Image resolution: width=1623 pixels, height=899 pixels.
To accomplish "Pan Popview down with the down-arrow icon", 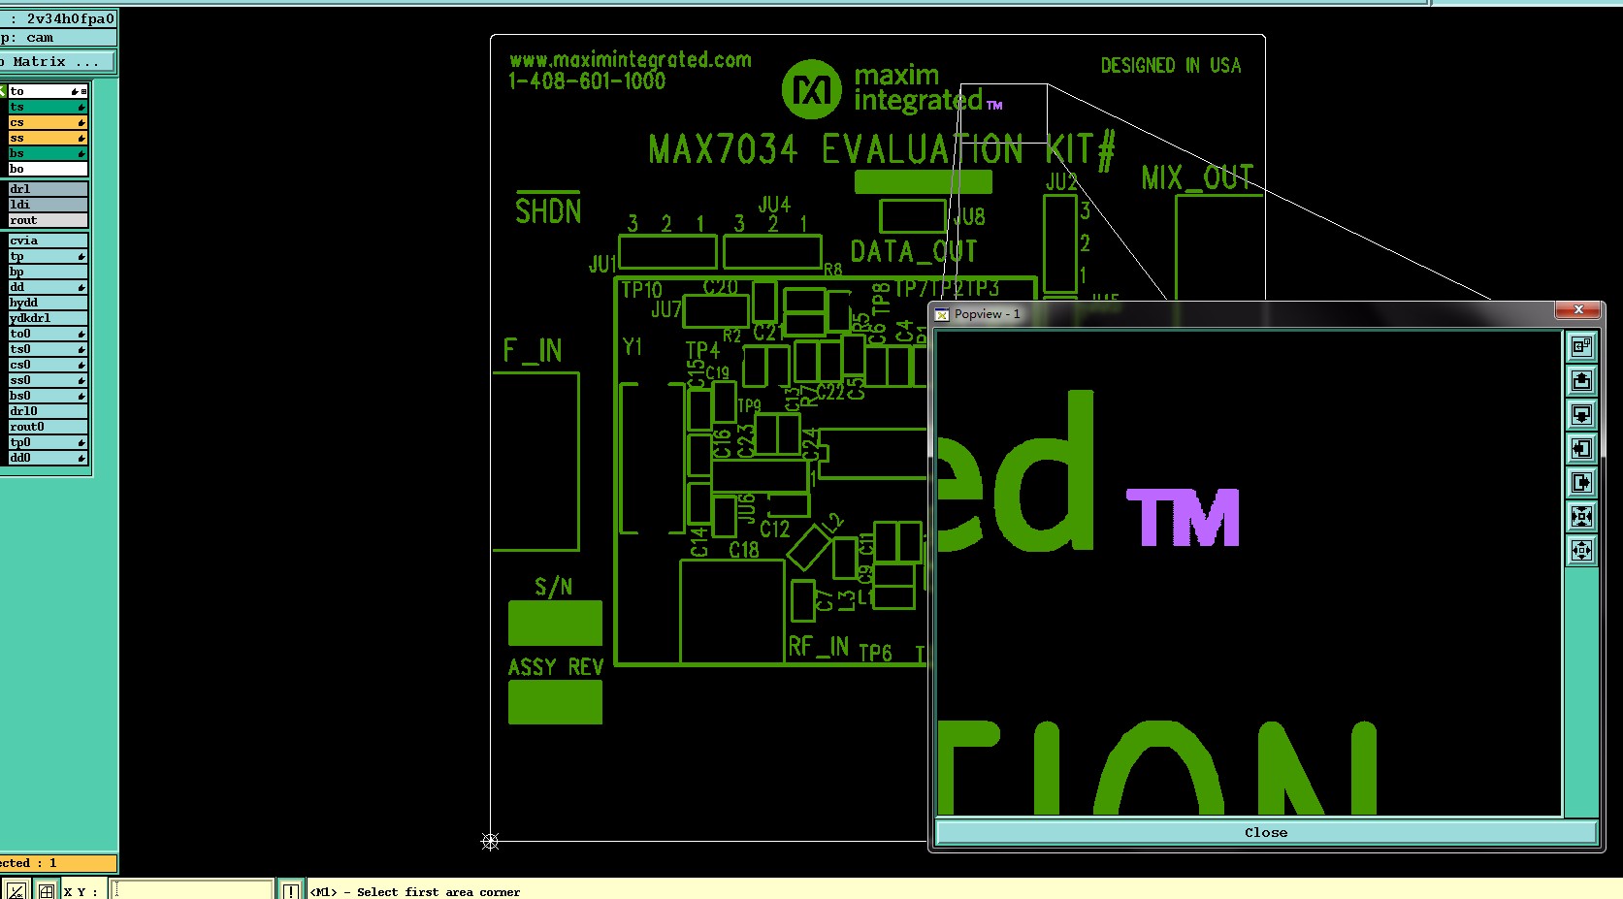I will click(1581, 414).
